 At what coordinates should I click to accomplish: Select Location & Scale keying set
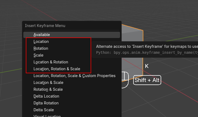72,83
